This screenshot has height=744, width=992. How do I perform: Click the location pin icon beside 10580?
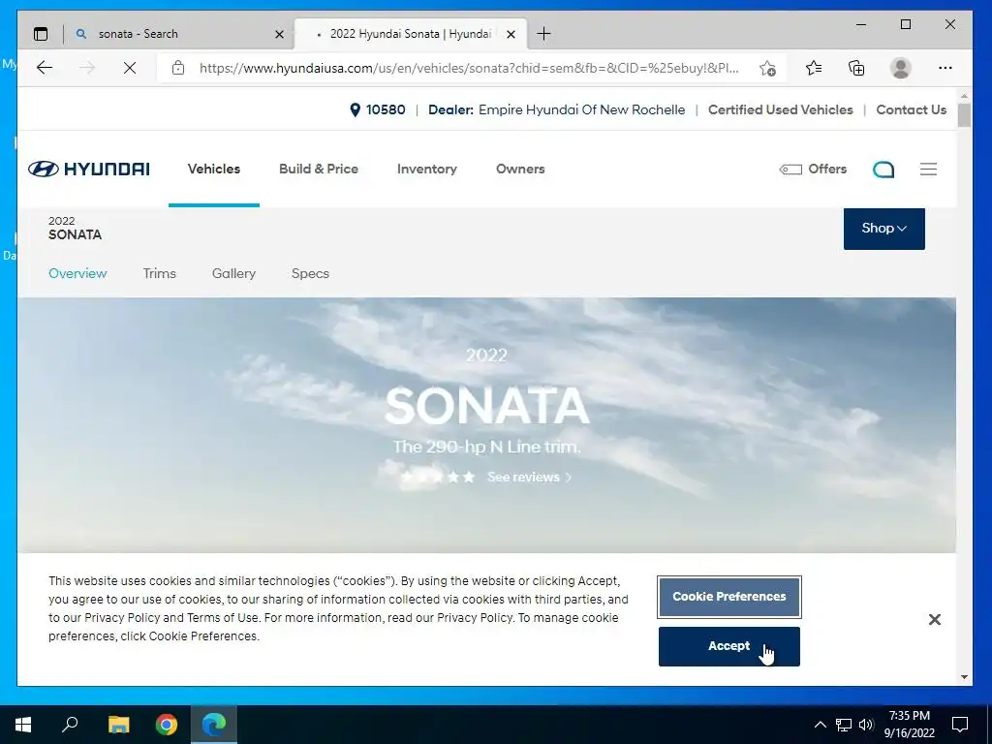click(x=355, y=110)
